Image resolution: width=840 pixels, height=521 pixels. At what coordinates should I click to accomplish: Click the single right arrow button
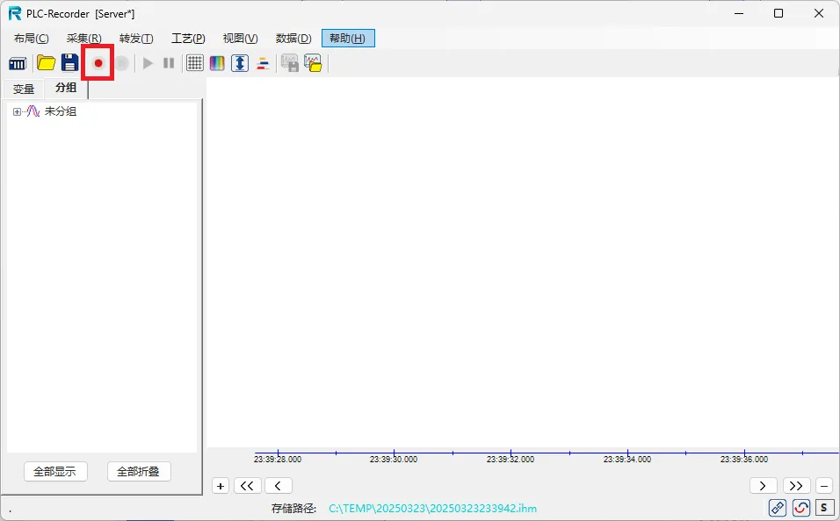763,486
